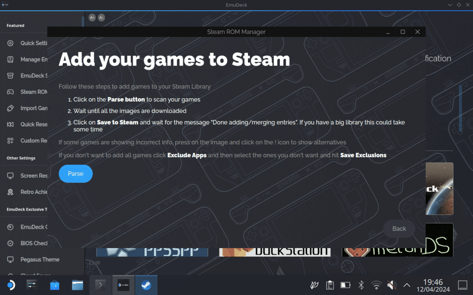
Task: Click the Retro Achievements badge icon
Action: [10, 192]
